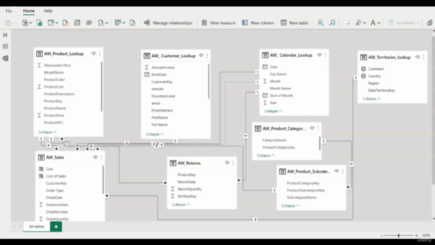The width and height of the screenshot is (435, 245).
Task: Switch to Report view in sidebar
Action: point(5,35)
